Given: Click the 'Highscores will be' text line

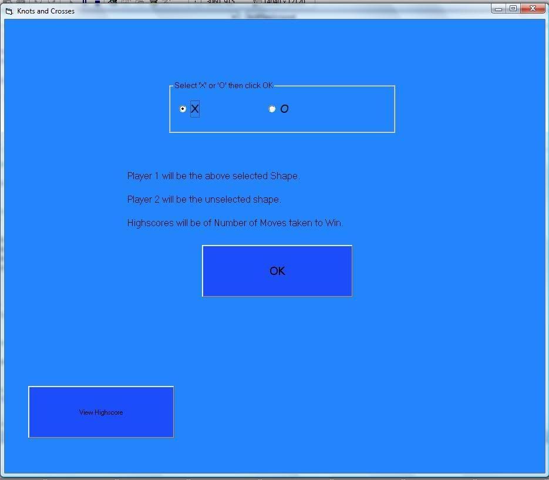Looking at the screenshot, I should point(235,223).
